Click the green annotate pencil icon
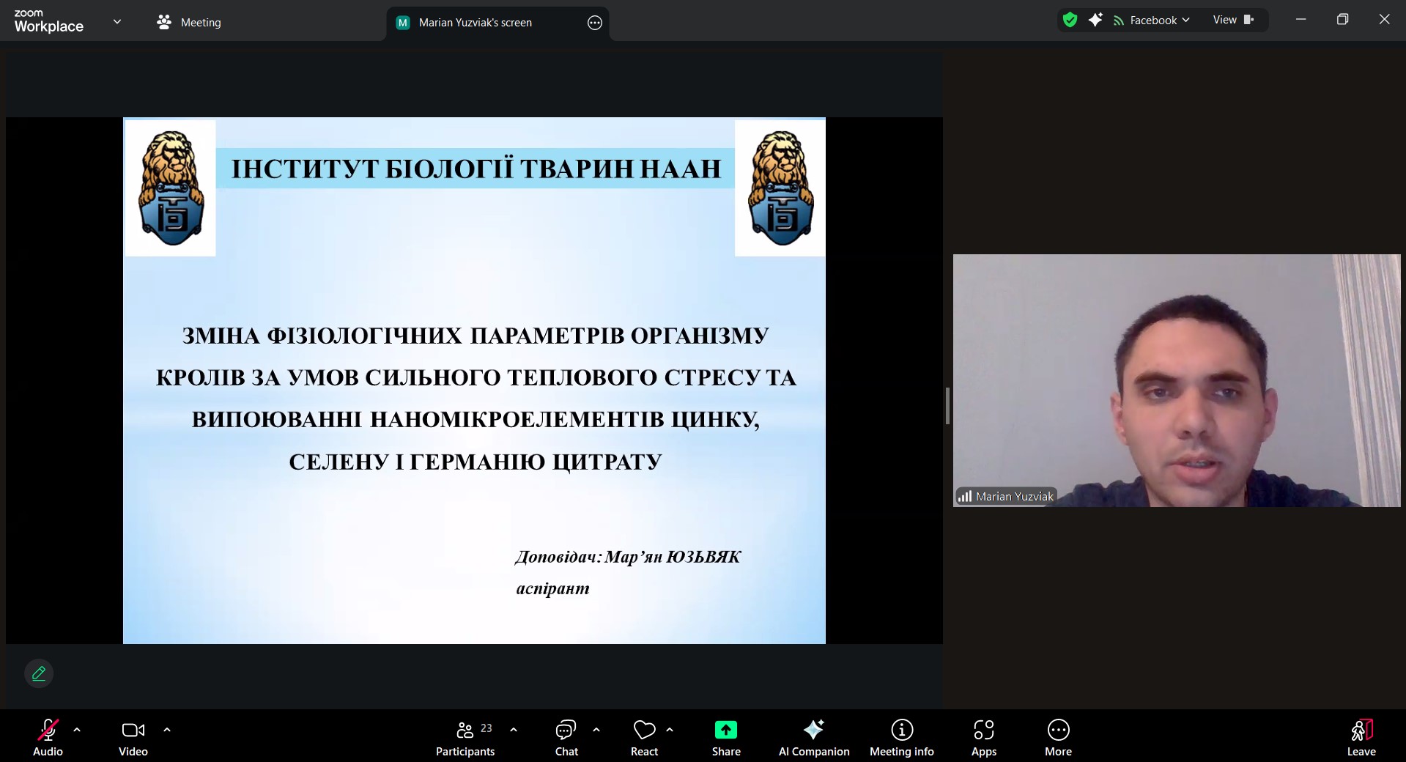The height and width of the screenshot is (762, 1406). pos(39,673)
